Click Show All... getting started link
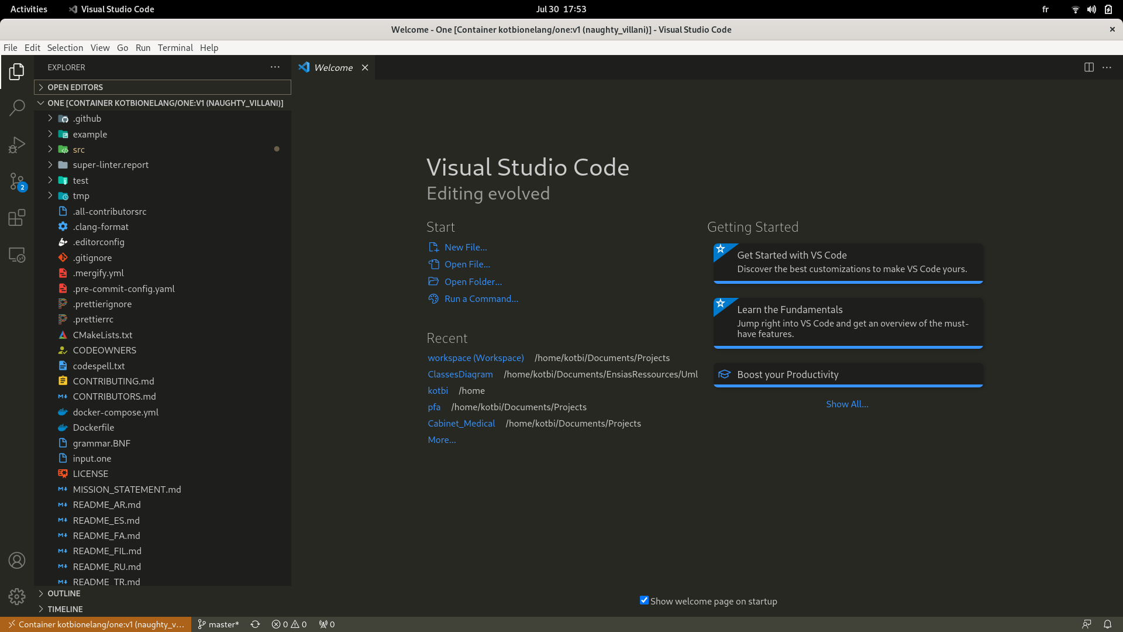This screenshot has width=1123, height=632. click(x=846, y=404)
